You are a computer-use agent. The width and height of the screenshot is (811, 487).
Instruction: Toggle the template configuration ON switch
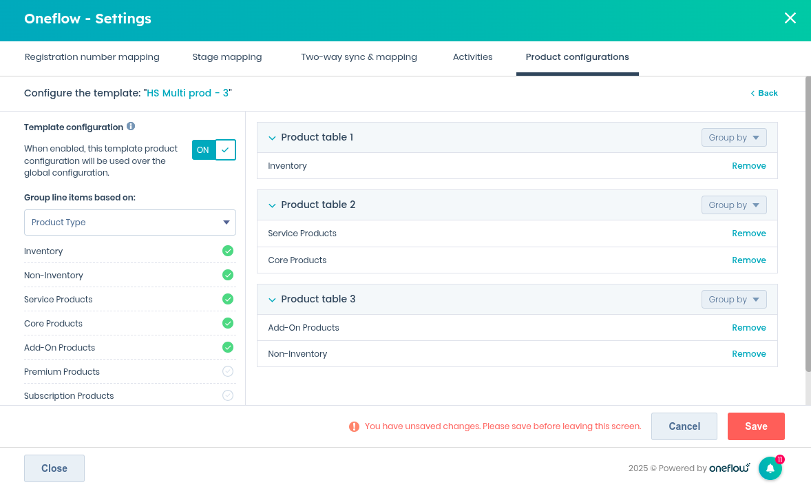click(214, 149)
